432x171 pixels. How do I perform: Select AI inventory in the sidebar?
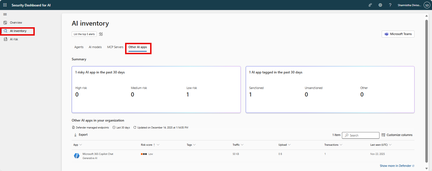18,31
